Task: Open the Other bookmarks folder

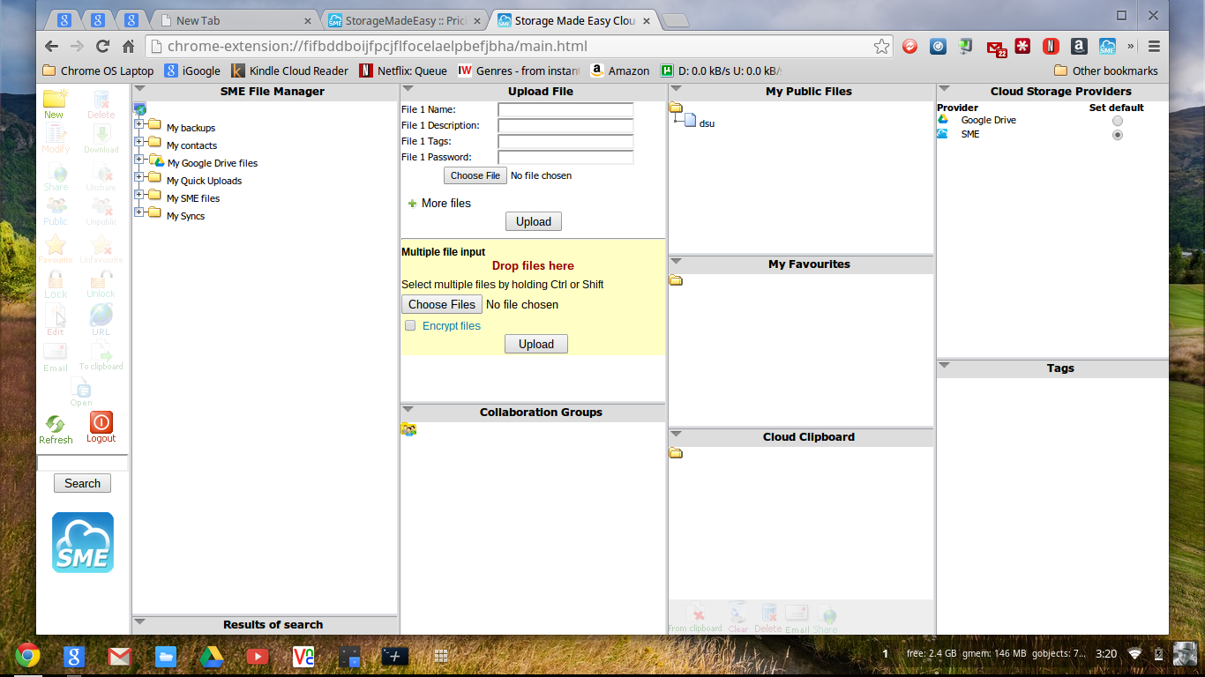Action: 1106,71
